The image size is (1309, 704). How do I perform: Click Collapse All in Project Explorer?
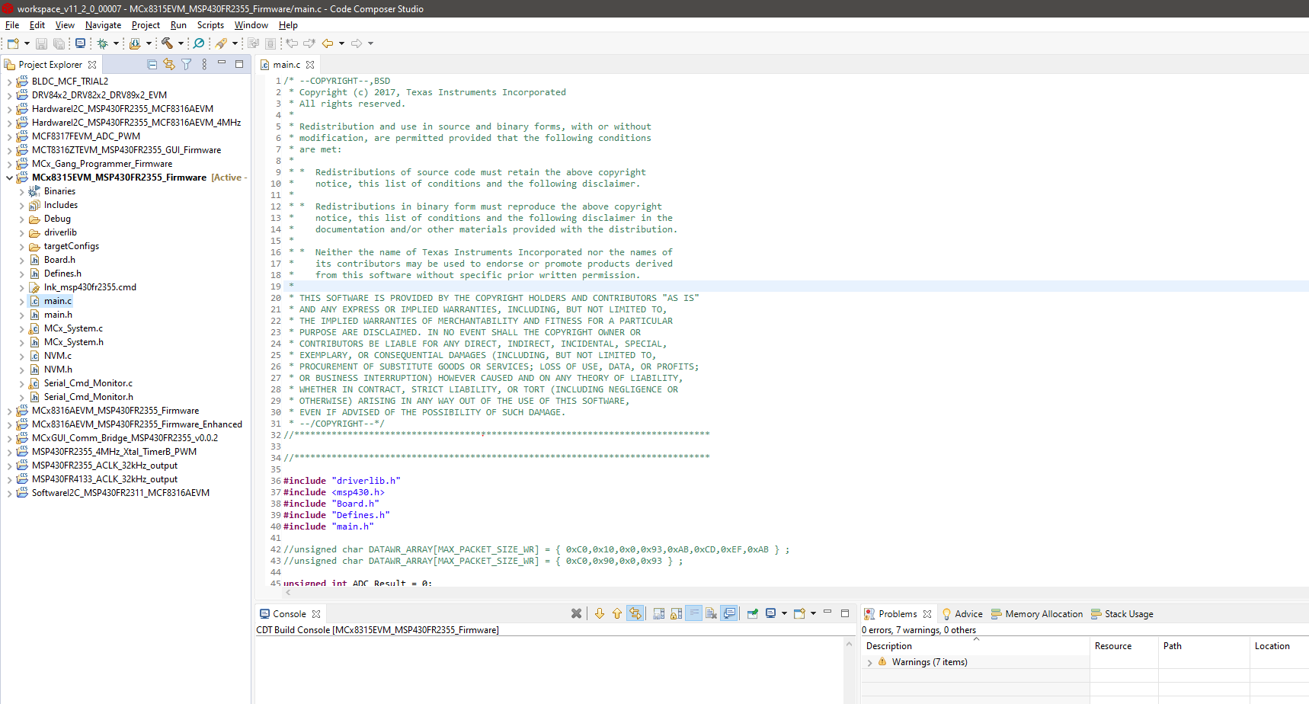[152, 65]
